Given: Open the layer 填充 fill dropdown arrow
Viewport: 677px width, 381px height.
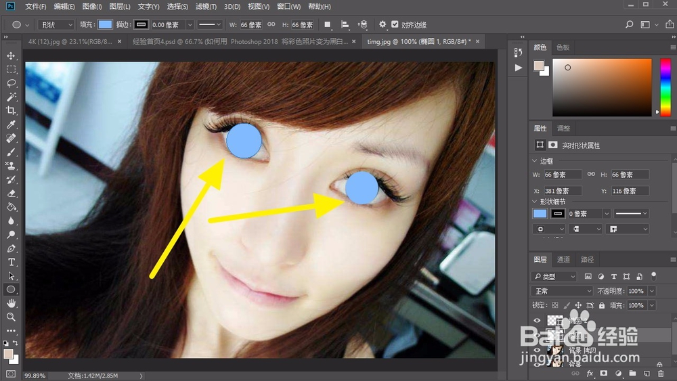Looking at the screenshot, I should 652,305.
